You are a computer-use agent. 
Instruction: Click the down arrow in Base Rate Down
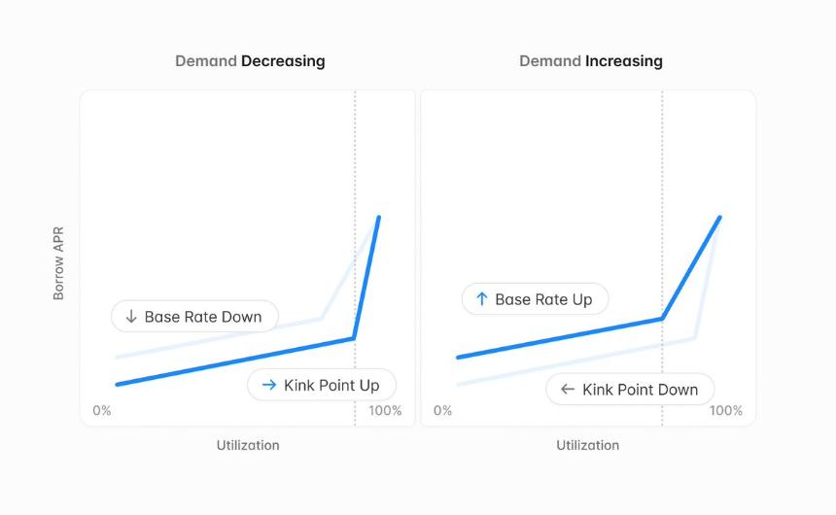click(x=131, y=317)
